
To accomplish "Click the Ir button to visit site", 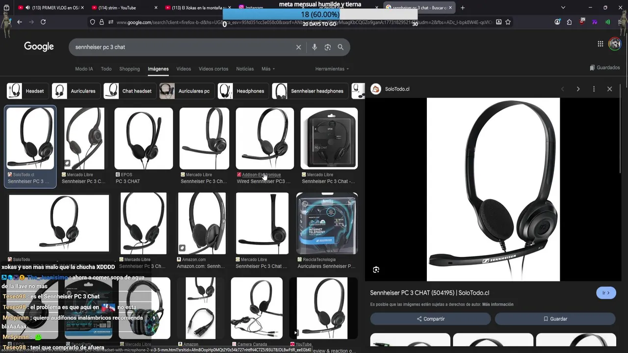I will (x=605, y=293).
